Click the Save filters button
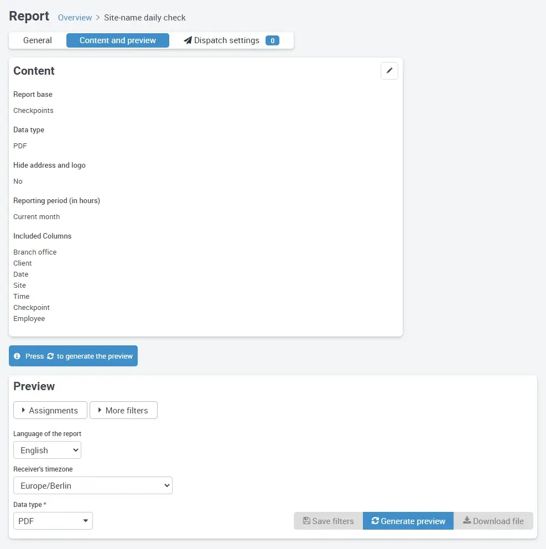This screenshot has height=549, width=546. 328,521
